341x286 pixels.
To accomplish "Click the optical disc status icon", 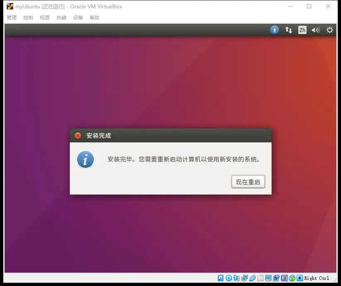I will coord(229,278).
